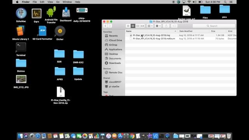Go forward in Finder window
249x140 pixels.
[x=110, y=26]
